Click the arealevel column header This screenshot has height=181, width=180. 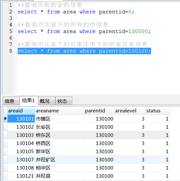(130, 111)
